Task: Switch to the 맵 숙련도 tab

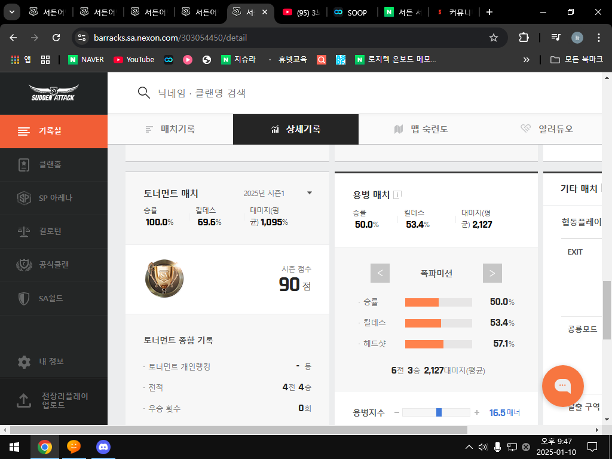Action: click(x=421, y=129)
